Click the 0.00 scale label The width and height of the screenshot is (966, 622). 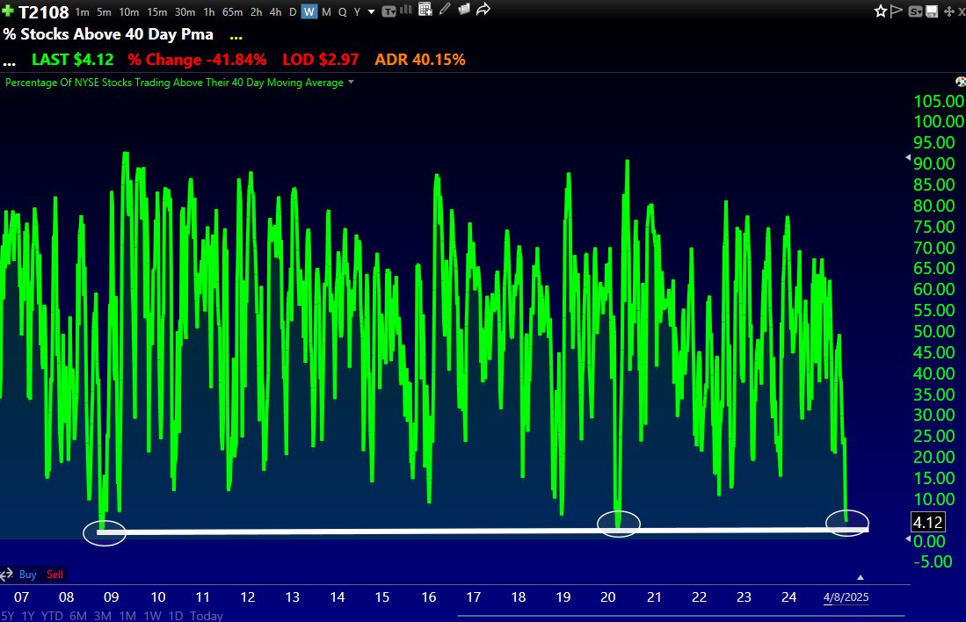929,541
